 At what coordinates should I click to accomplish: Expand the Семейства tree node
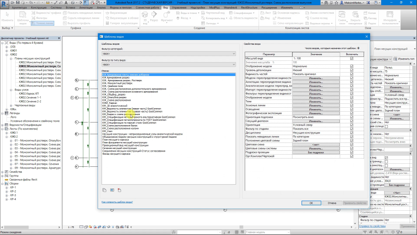click(3, 172)
